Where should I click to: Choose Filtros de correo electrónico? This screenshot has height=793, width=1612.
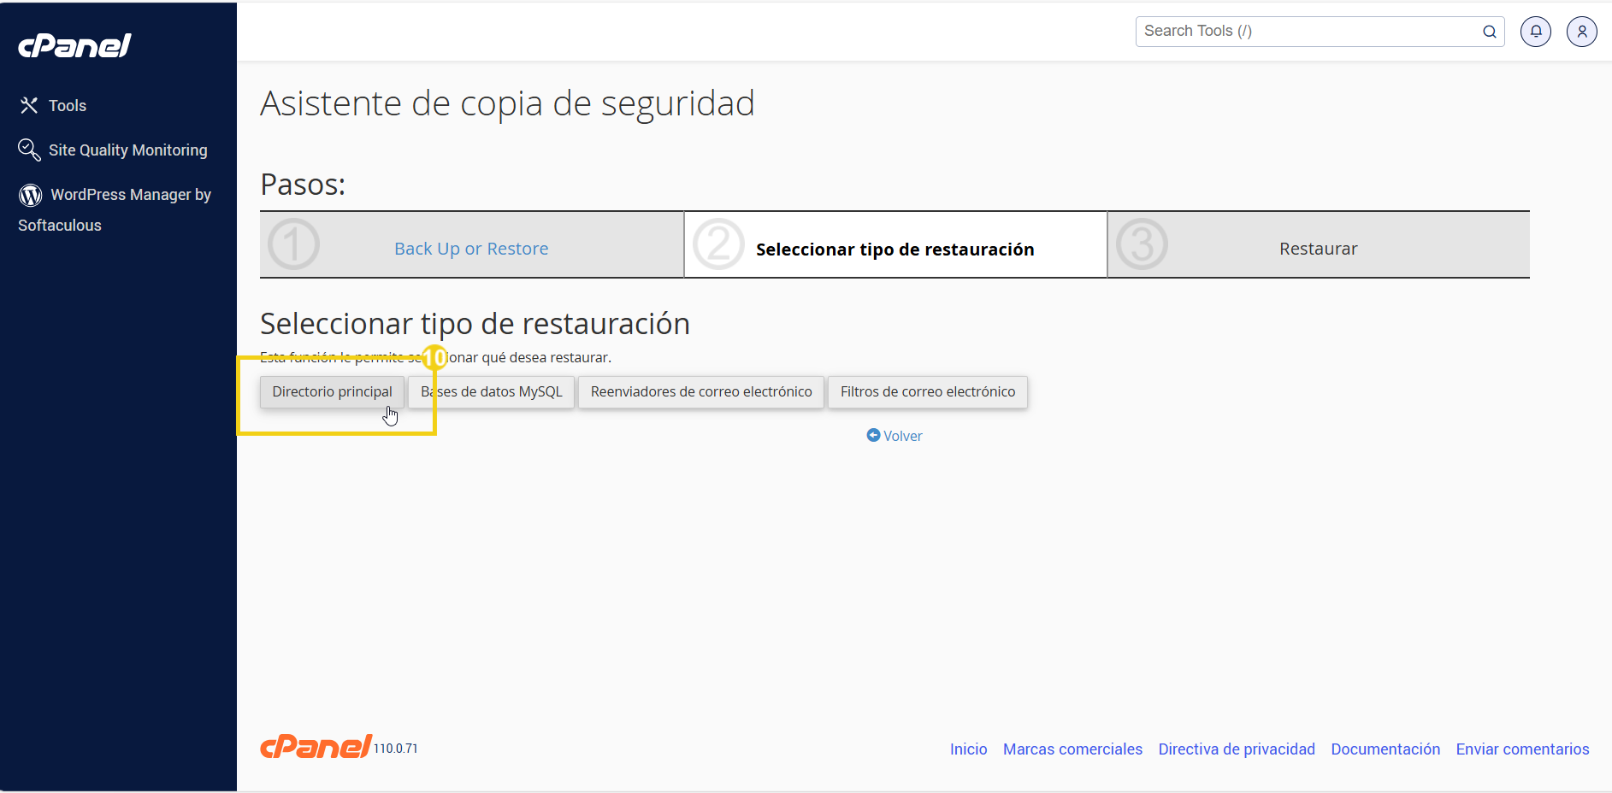point(927,391)
